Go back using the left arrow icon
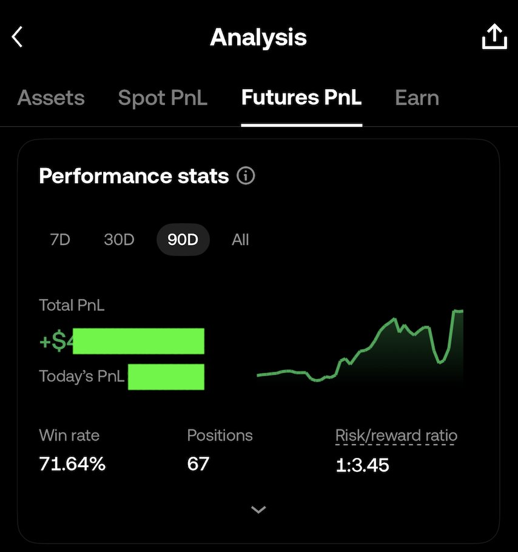The height and width of the screenshot is (552, 518). coord(17,36)
